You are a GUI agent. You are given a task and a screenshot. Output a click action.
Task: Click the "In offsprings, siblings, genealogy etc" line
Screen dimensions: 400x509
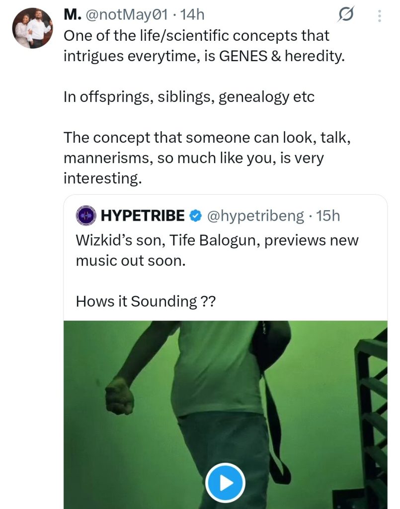click(189, 97)
